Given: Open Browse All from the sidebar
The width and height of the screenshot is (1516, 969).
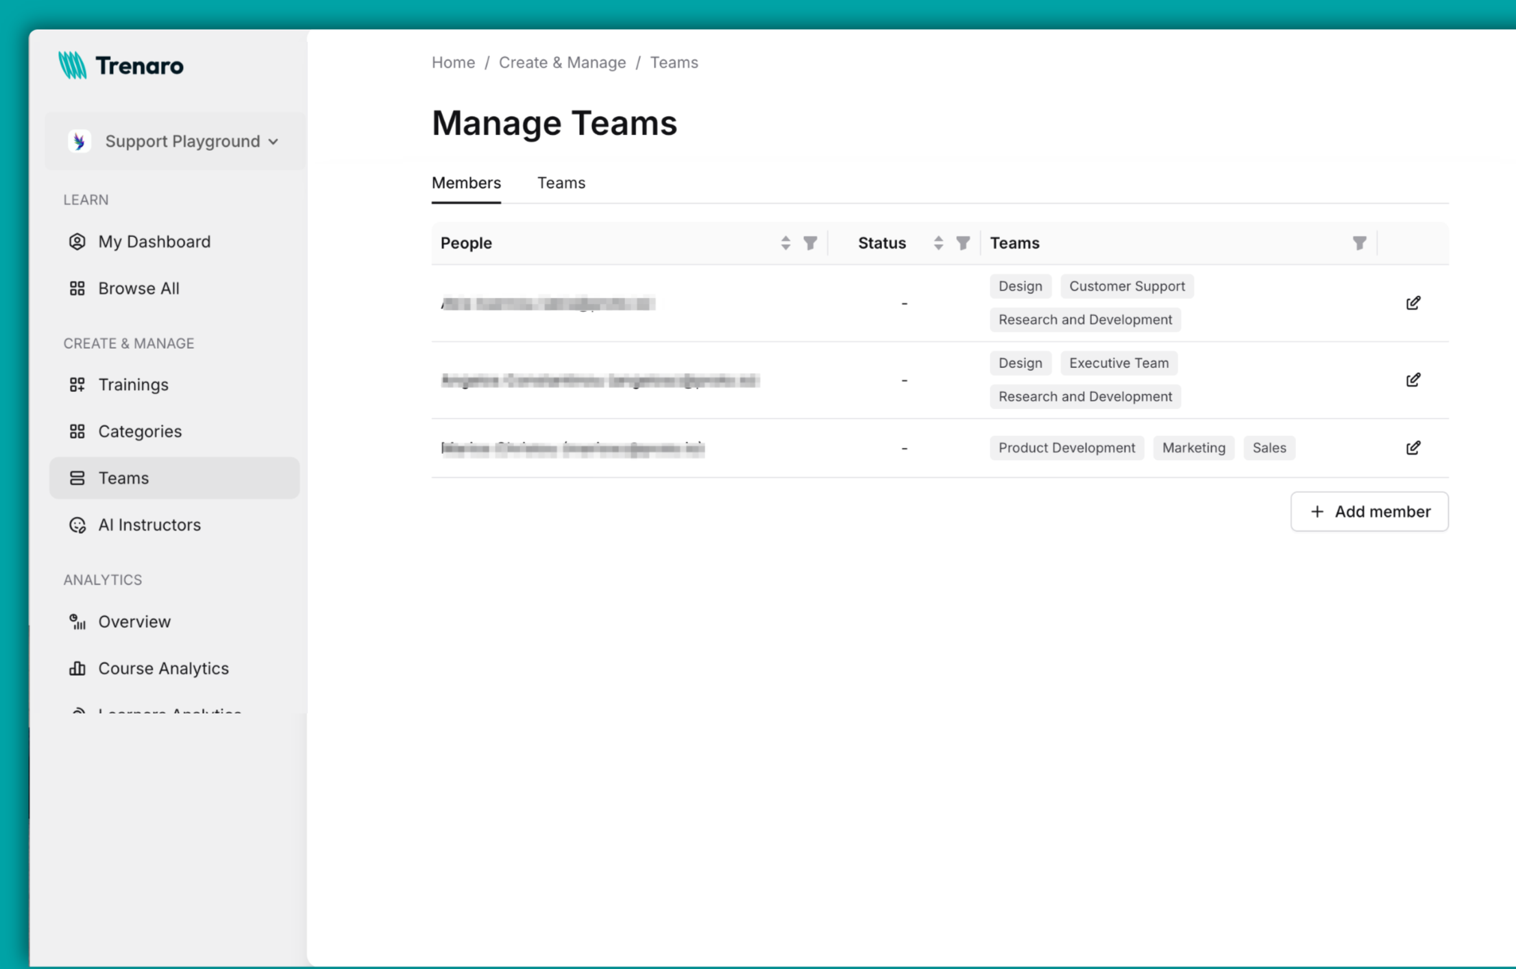Looking at the screenshot, I should pos(138,288).
